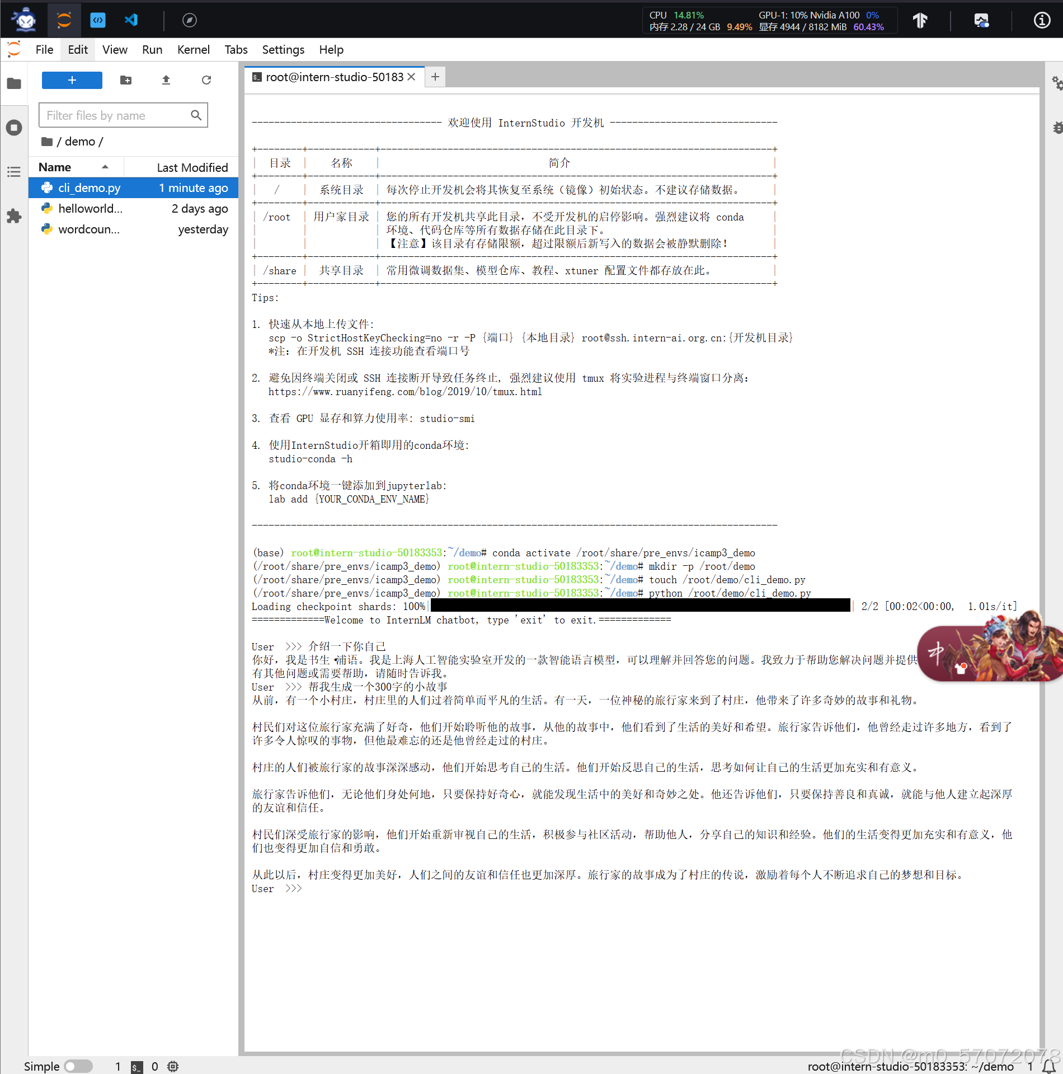Click 'studio-smi' text in terminal tips
This screenshot has width=1063, height=1074.
point(447,419)
